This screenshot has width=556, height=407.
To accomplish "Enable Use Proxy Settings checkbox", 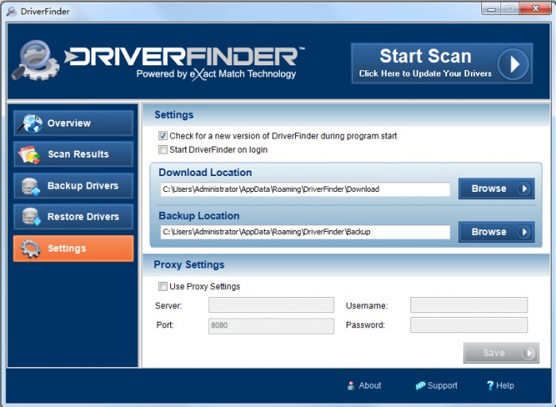I will 163,286.
